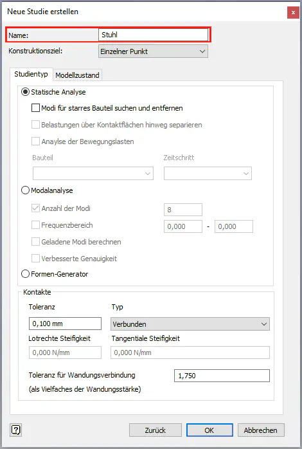Open Konstruktionsziel dropdown Einzelner Punkt
The height and width of the screenshot is (449, 302).
(153, 51)
